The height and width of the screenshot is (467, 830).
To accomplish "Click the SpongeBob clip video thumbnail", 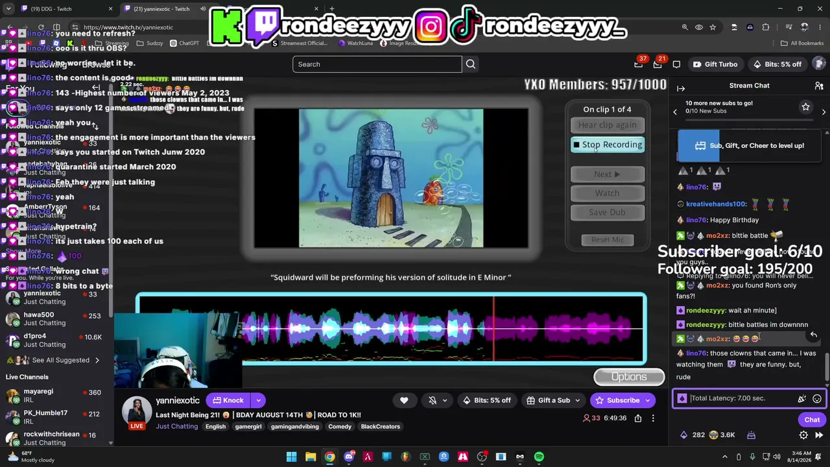I will [391, 178].
